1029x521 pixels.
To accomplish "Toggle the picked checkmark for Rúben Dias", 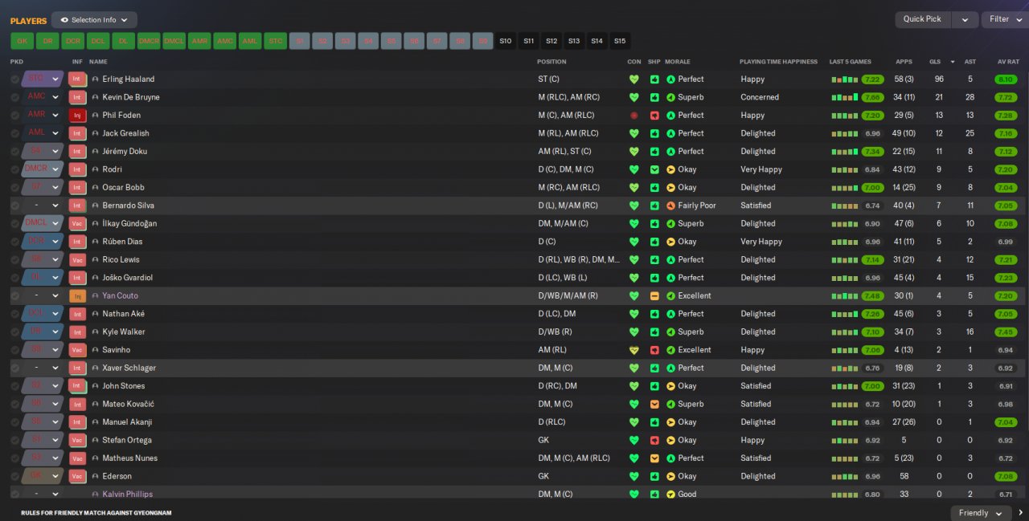I will coord(14,242).
